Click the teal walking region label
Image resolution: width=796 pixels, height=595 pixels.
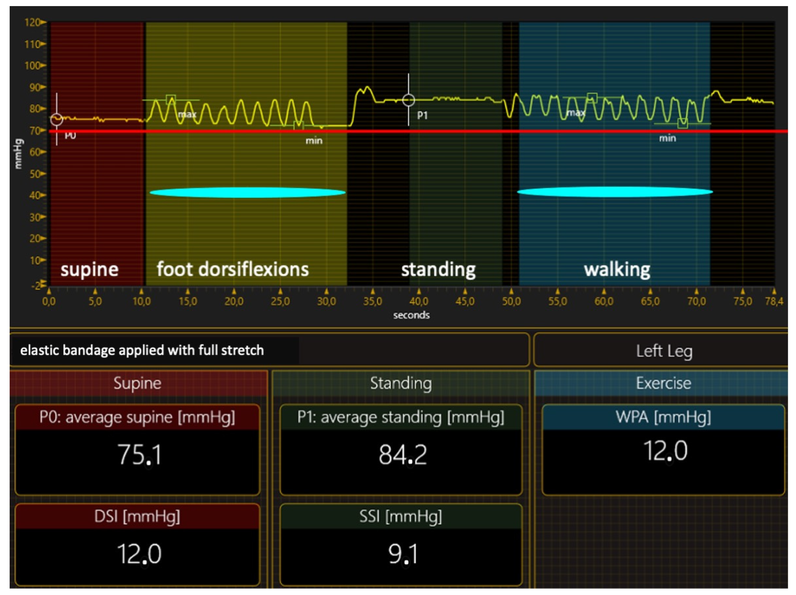[x=617, y=269]
